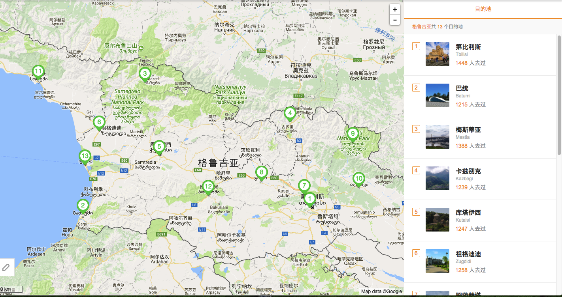The height and width of the screenshot is (297, 562).
Task: Click the 1215 人去过 link for Batumi
Action: coord(470,105)
